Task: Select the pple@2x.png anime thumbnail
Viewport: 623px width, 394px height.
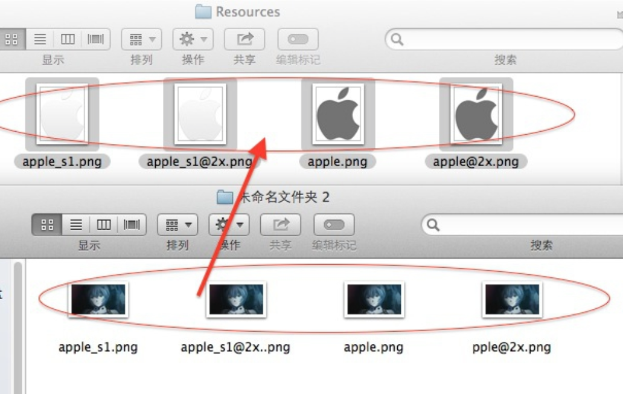Action: point(512,299)
